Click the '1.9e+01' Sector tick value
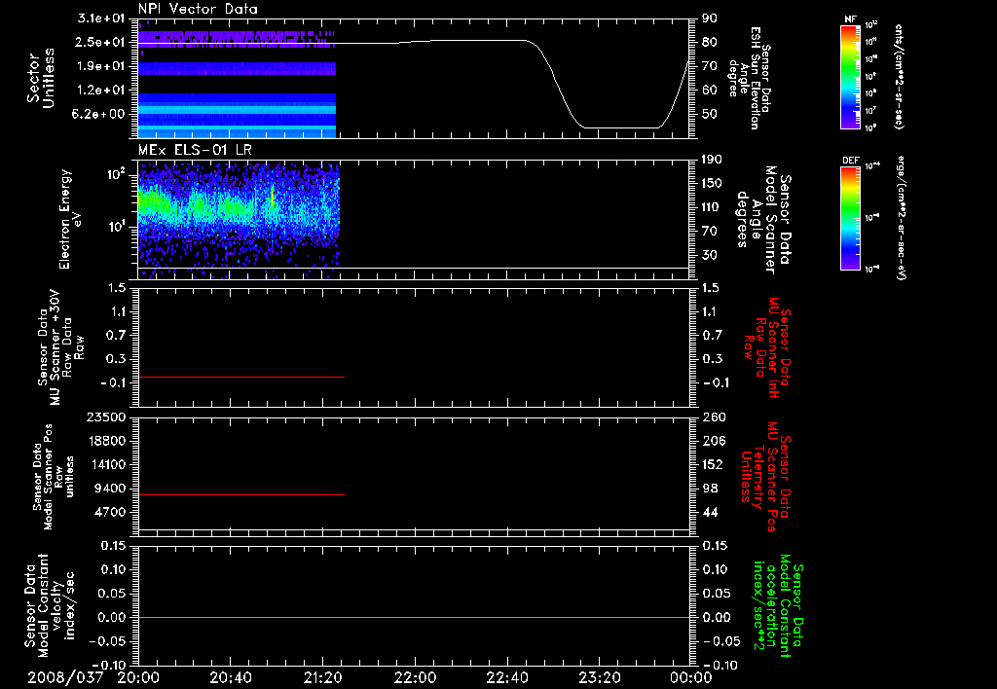Screen dimensions: 997x689 click(100, 66)
